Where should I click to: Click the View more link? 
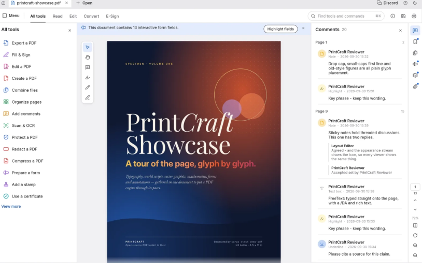[x=11, y=207]
